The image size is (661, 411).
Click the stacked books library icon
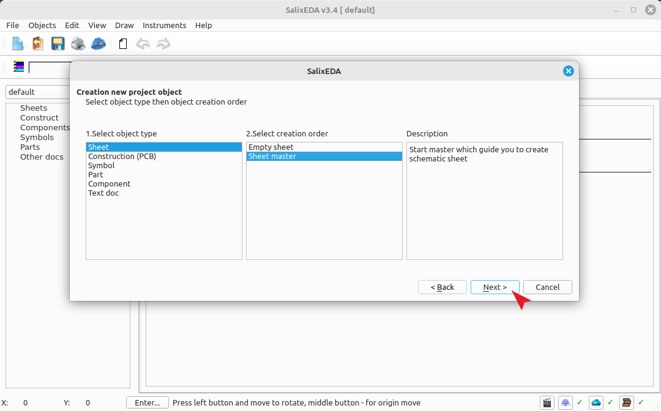(x=627, y=403)
